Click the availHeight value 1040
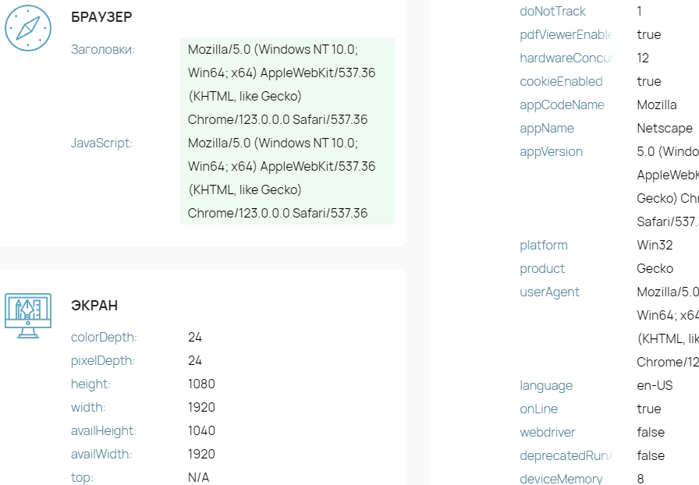Screen dimensions: 699x485 click(x=201, y=430)
